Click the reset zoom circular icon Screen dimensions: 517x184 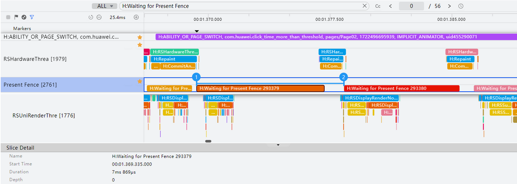tap(91, 17)
